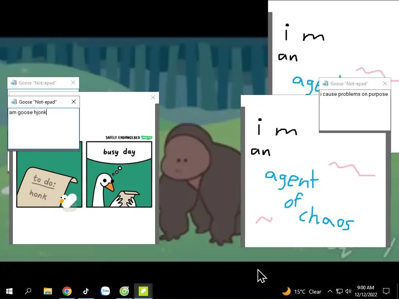Viewport: 399px width, 299px height.
Task: Click the Show desktop sliver at taskbar edge
Action: (x=398, y=291)
